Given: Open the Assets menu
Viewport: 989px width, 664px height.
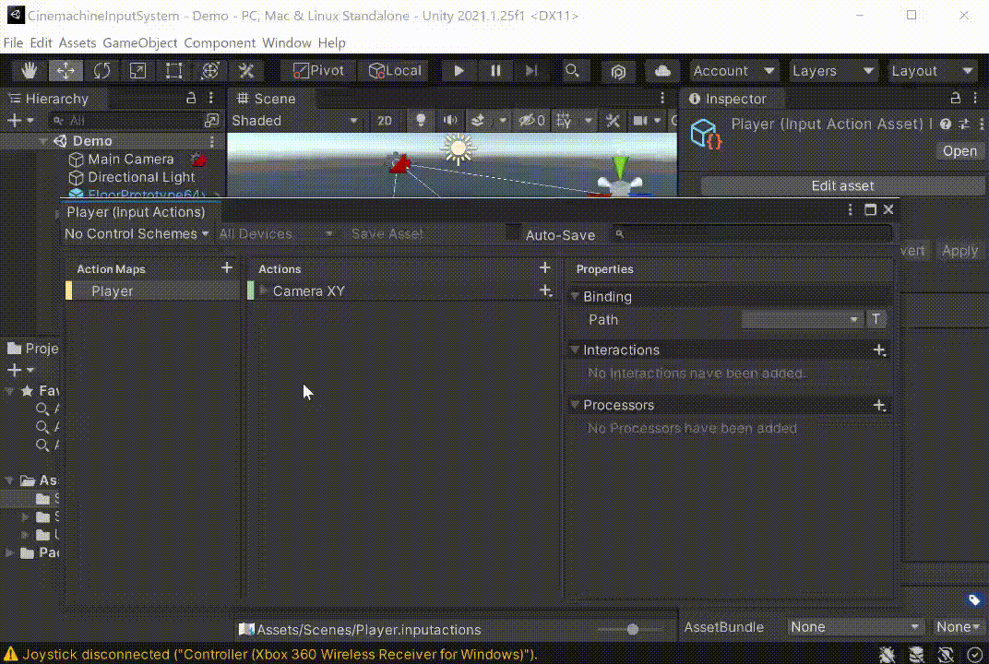Looking at the screenshot, I should click(77, 42).
